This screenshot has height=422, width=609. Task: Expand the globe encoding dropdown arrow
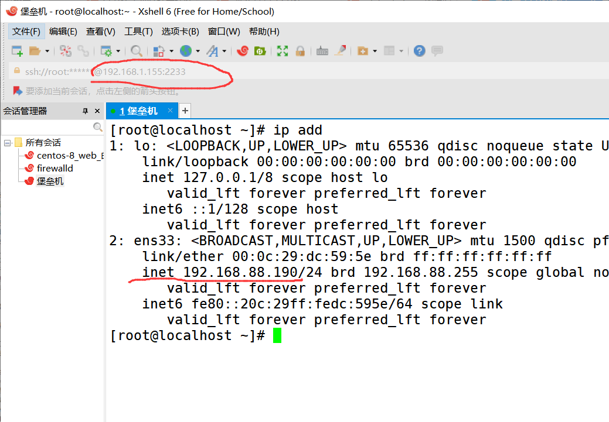198,51
